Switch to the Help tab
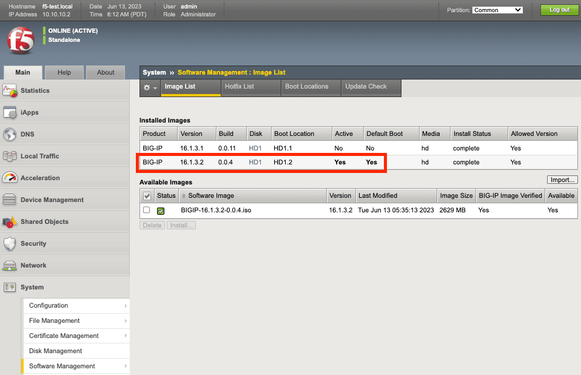 pos(64,72)
